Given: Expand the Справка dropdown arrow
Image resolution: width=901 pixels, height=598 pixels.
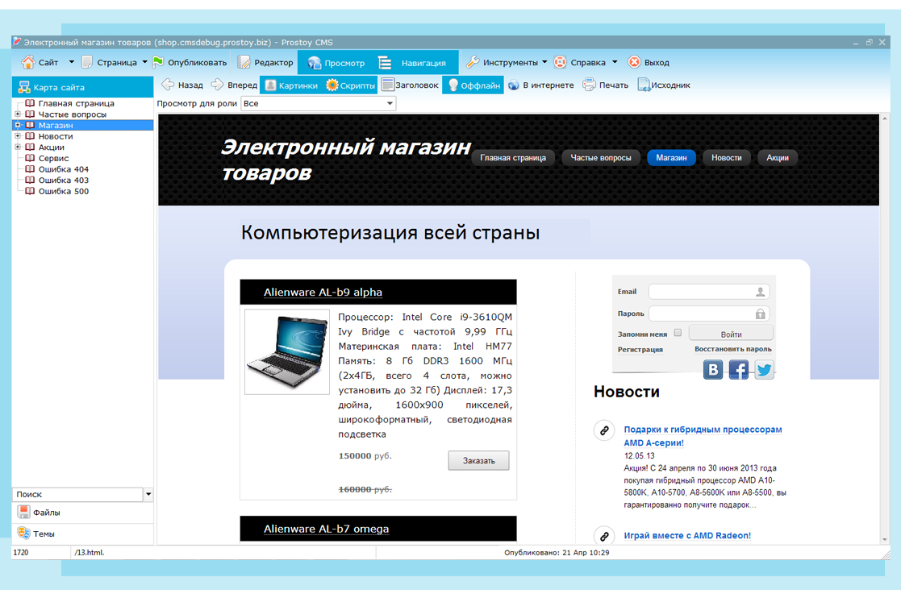Looking at the screenshot, I should (x=615, y=62).
